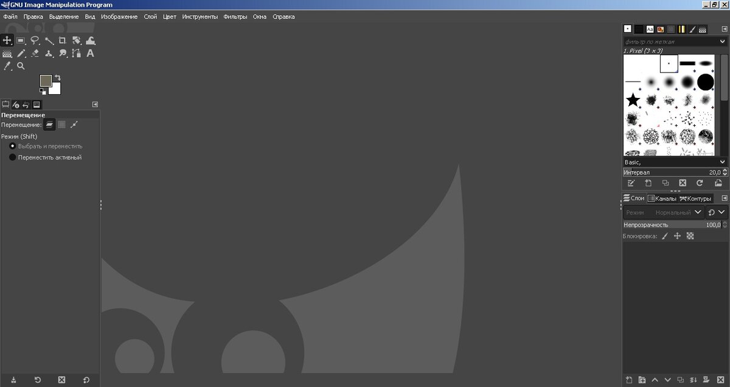Open the Файл menu
Screen dimensions: 730x387
point(10,16)
